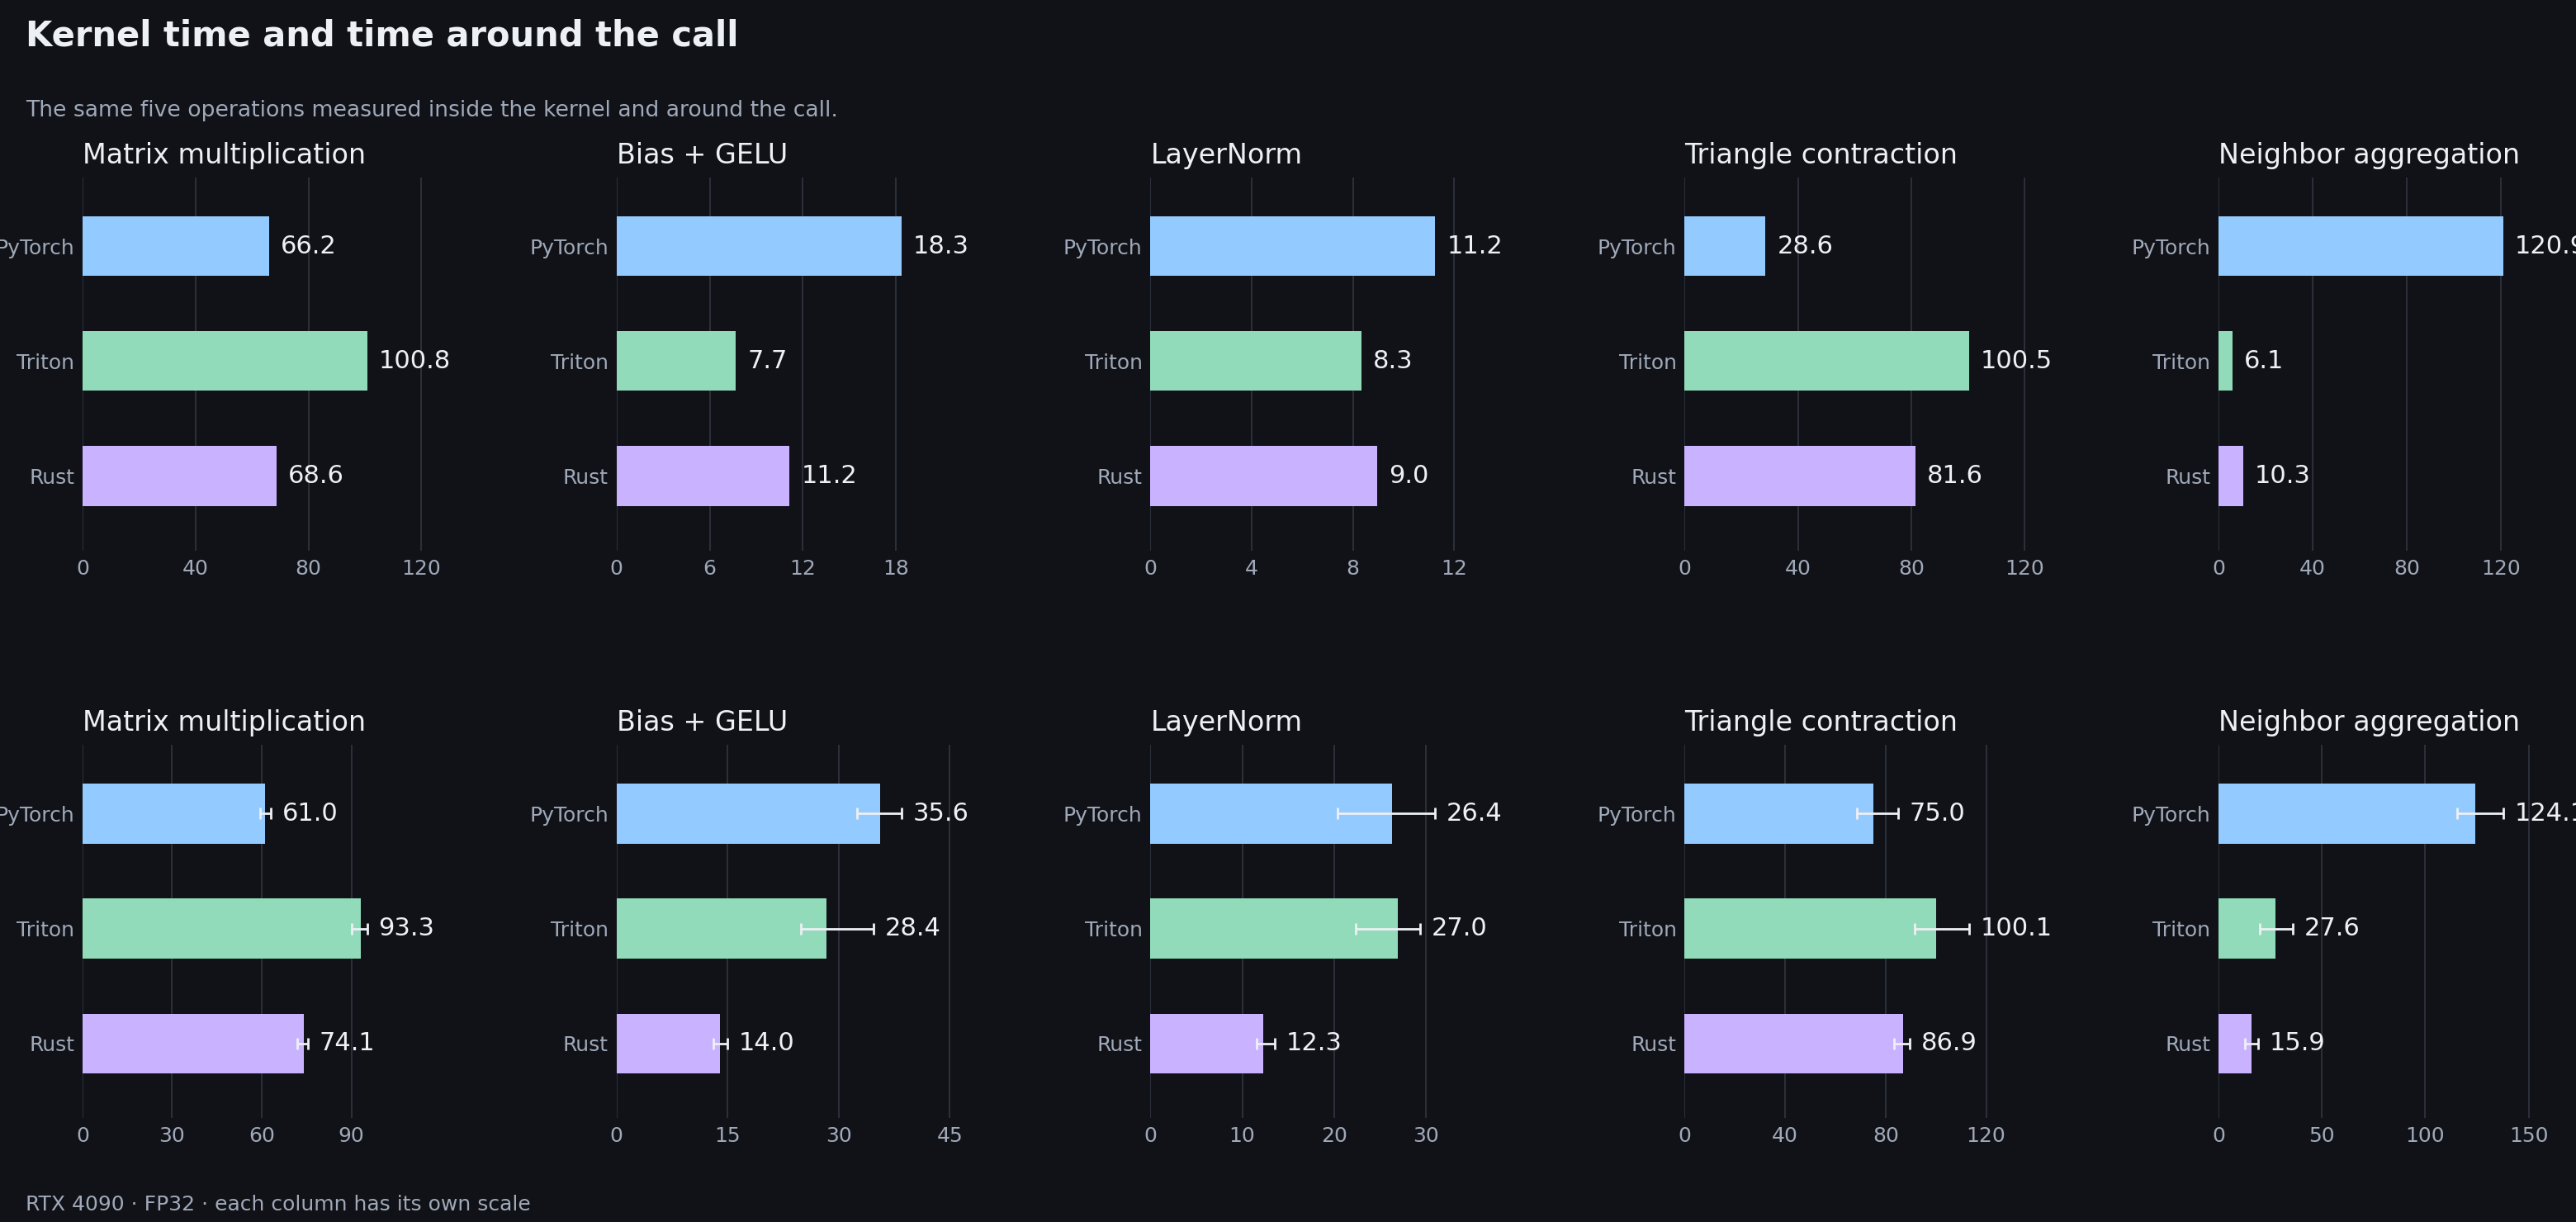Click the Triangle contraction PyTorch bar 28.6
2576x1222 pixels.
(1725, 246)
